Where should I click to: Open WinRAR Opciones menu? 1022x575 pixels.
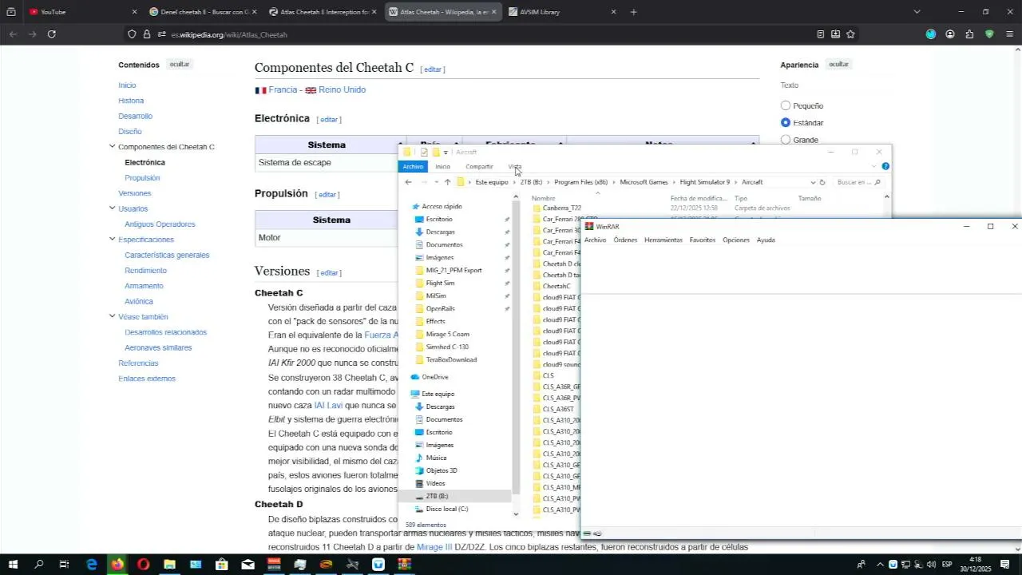[736, 240]
